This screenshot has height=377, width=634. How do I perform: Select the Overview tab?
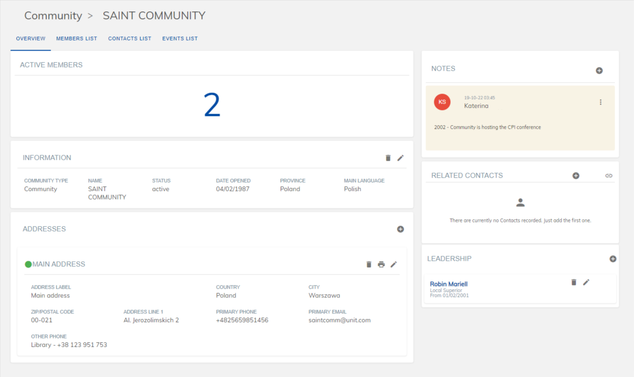pyautogui.click(x=30, y=38)
